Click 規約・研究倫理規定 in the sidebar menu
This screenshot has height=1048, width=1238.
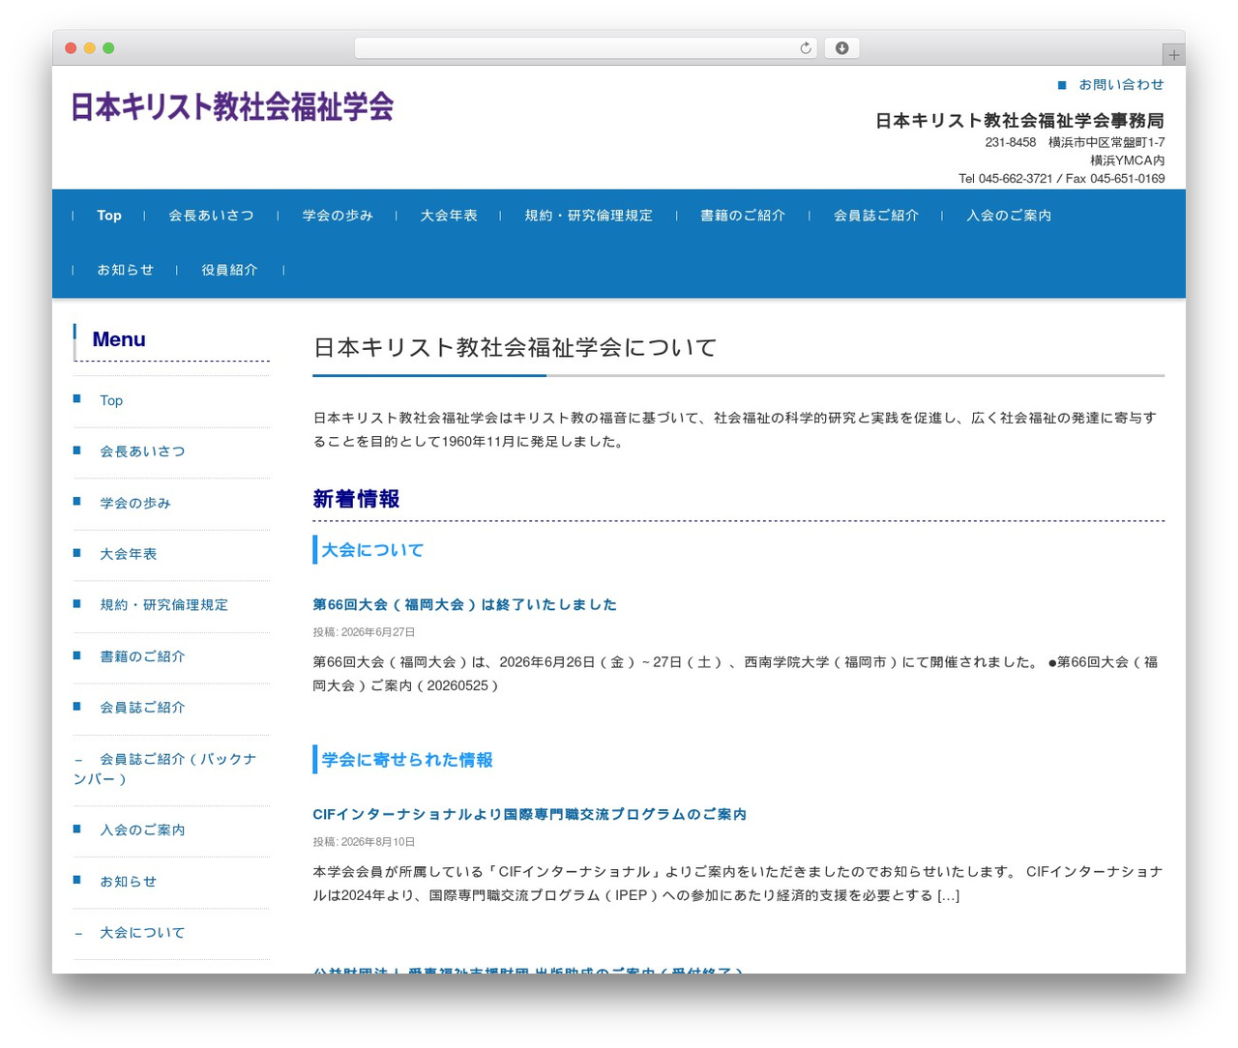pyautogui.click(x=164, y=605)
